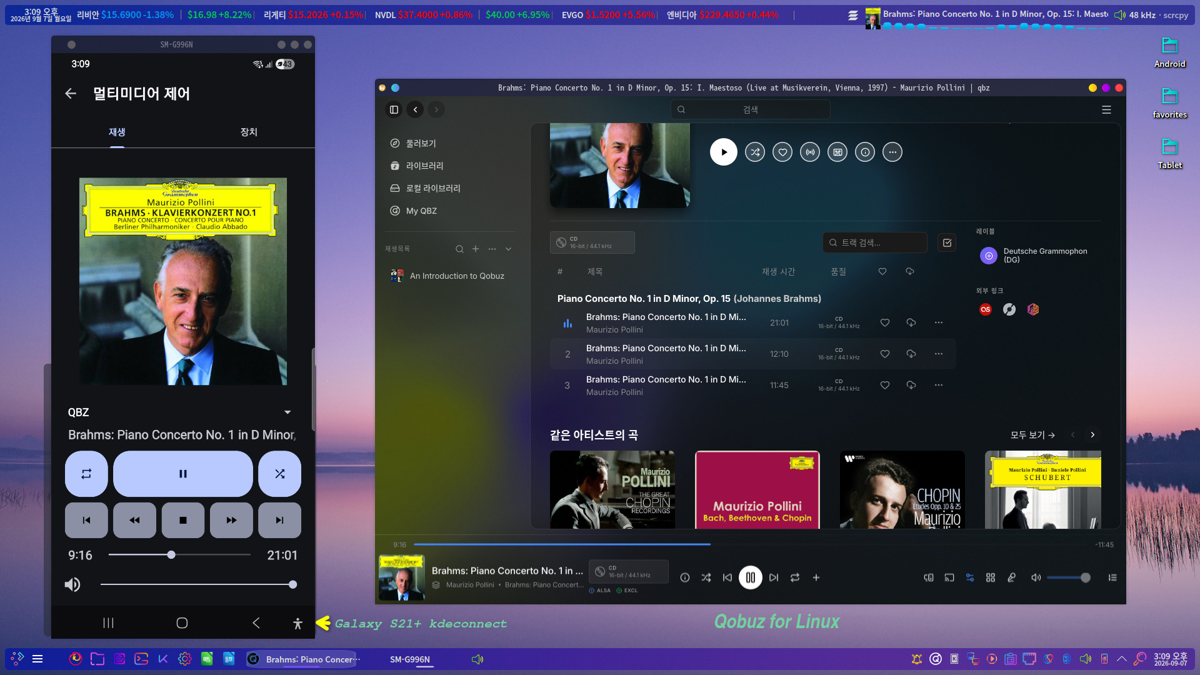Open Maurizio Pollini artist from player bar
The image size is (1200, 675).
(470, 585)
